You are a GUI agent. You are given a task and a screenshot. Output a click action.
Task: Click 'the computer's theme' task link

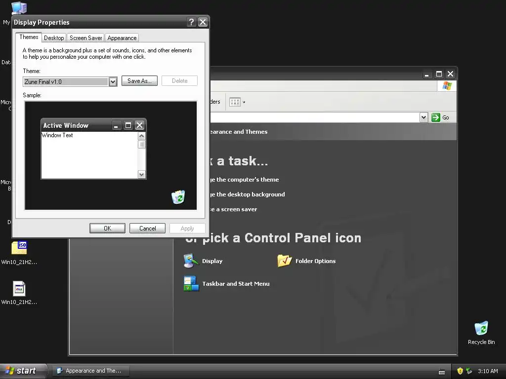click(x=244, y=180)
